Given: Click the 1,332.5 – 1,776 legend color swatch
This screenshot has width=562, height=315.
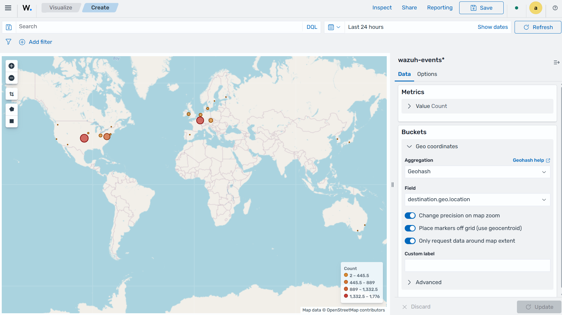Looking at the screenshot, I should pos(346,296).
